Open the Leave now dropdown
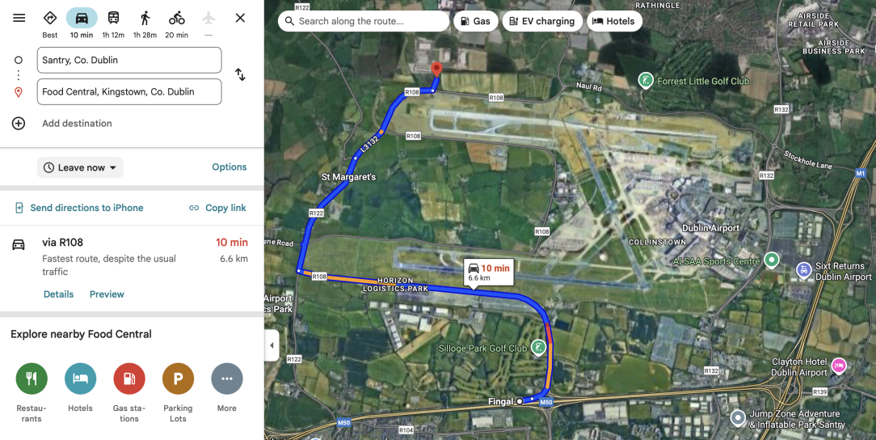The width and height of the screenshot is (876, 440). click(80, 167)
